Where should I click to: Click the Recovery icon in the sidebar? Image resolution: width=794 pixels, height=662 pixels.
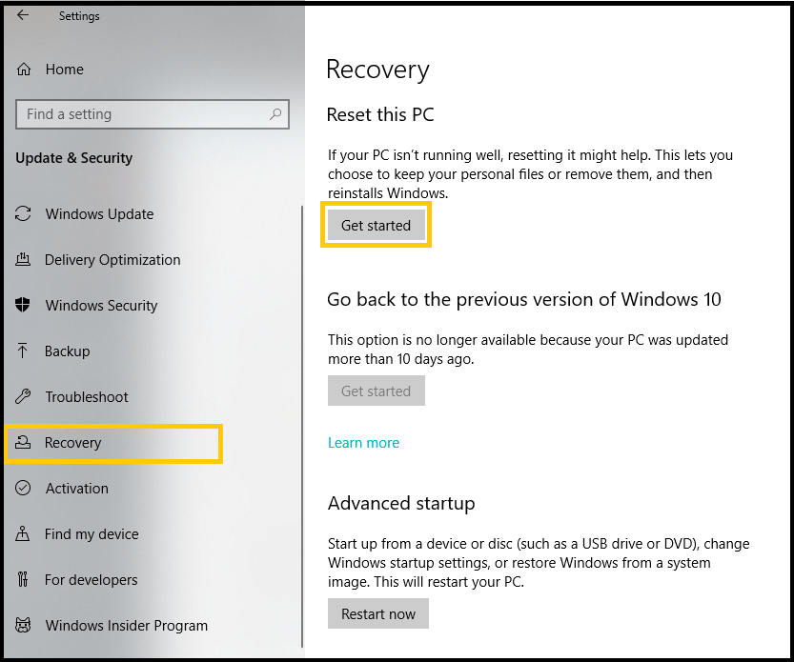27,443
